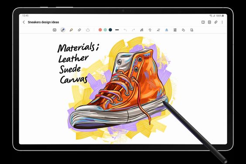
Task: Open reading mode book icon
Action: 203,22
